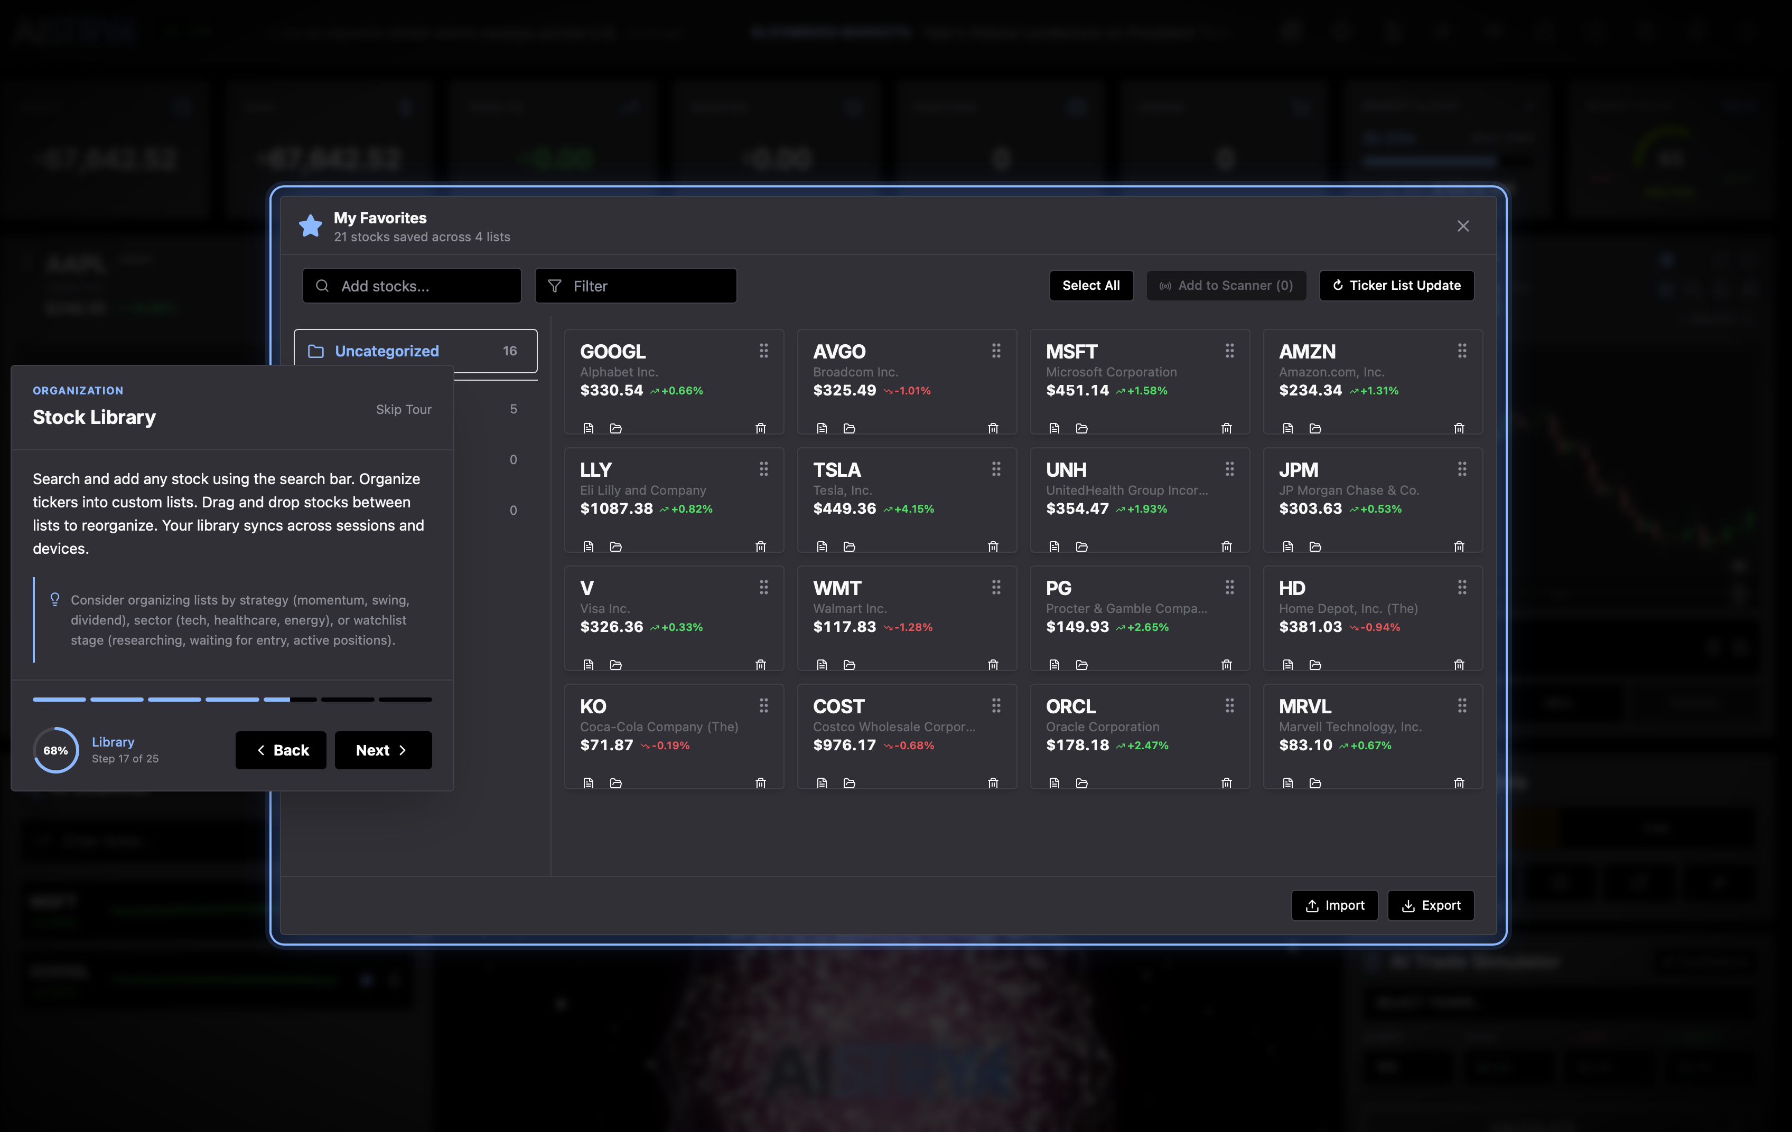Image resolution: width=1792 pixels, height=1132 pixels.
Task: Open the move-to-folder icon on JPM card
Action: [x=1315, y=546]
